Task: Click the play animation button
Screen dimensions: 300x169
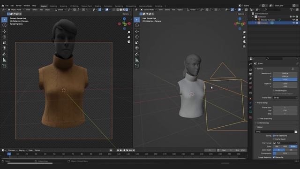Action: (127, 150)
